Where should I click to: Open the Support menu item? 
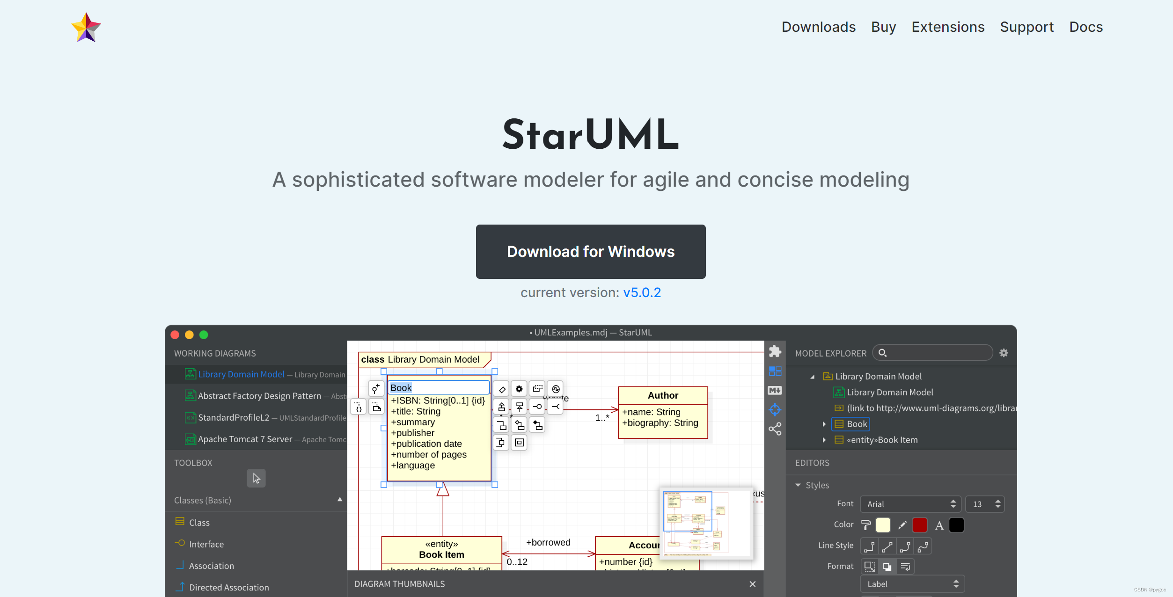click(x=1027, y=27)
